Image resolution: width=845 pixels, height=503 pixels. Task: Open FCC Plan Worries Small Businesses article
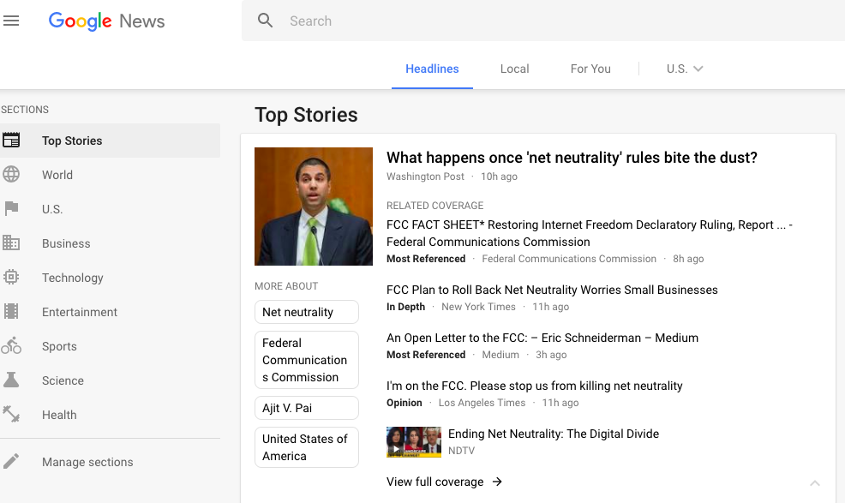(x=552, y=290)
